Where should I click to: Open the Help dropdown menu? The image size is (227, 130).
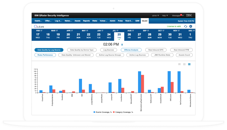(x=165, y=16)
